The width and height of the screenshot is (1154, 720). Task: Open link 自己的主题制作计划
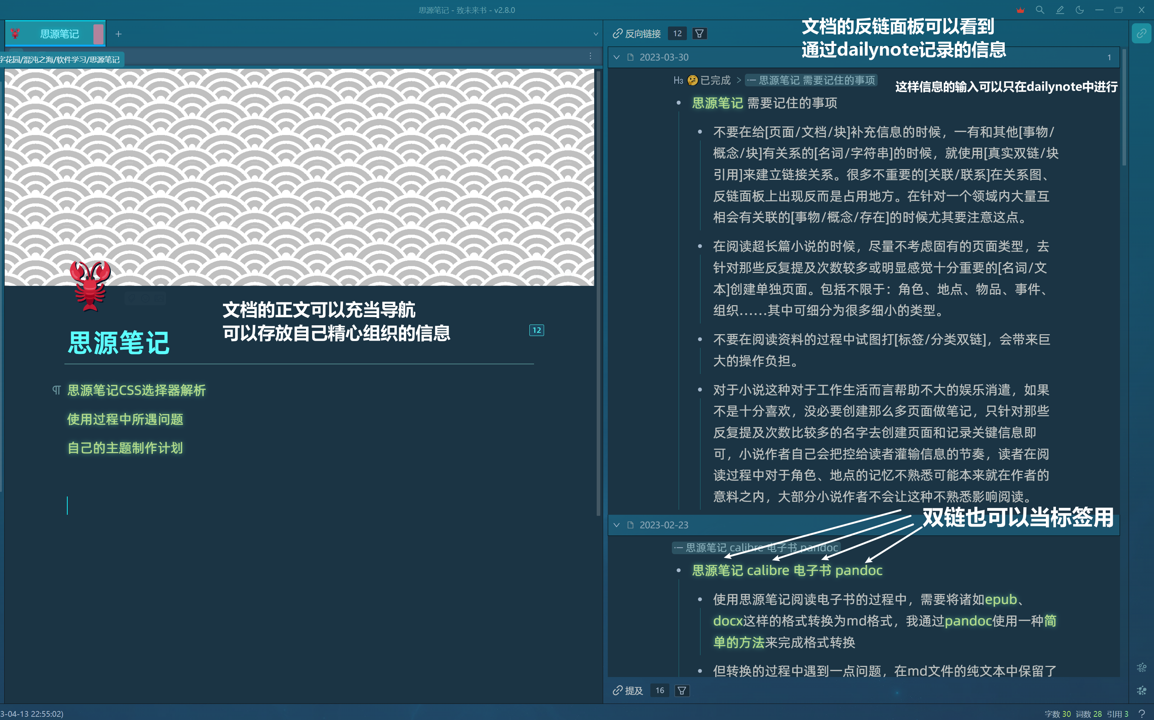coord(125,448)
